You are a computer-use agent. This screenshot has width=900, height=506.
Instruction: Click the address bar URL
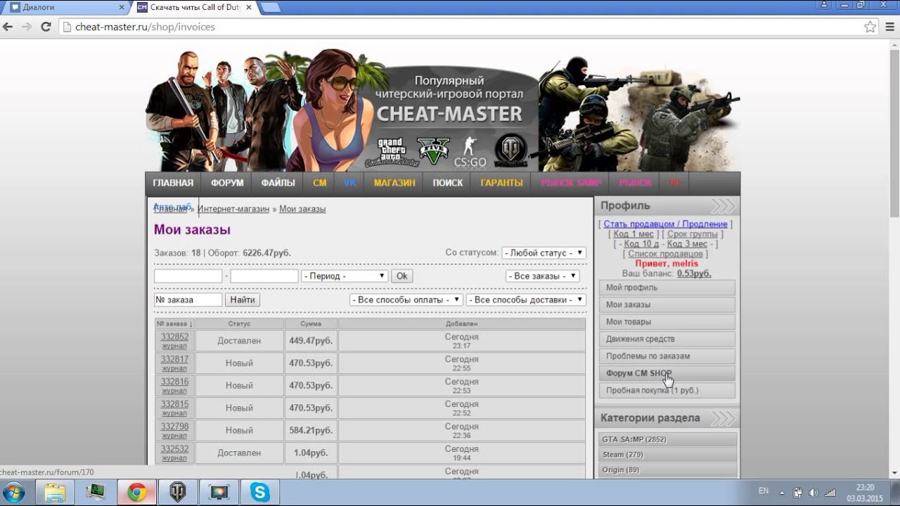click(x=145, y=27)
